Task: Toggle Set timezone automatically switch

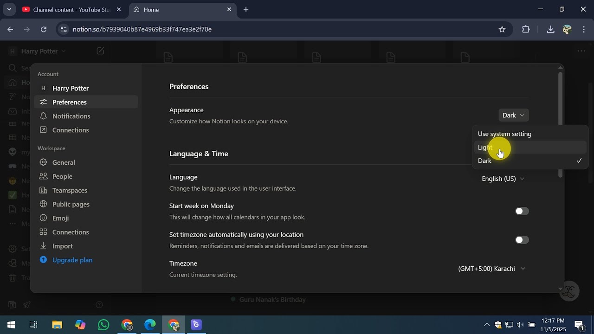Action: (522, 240)
